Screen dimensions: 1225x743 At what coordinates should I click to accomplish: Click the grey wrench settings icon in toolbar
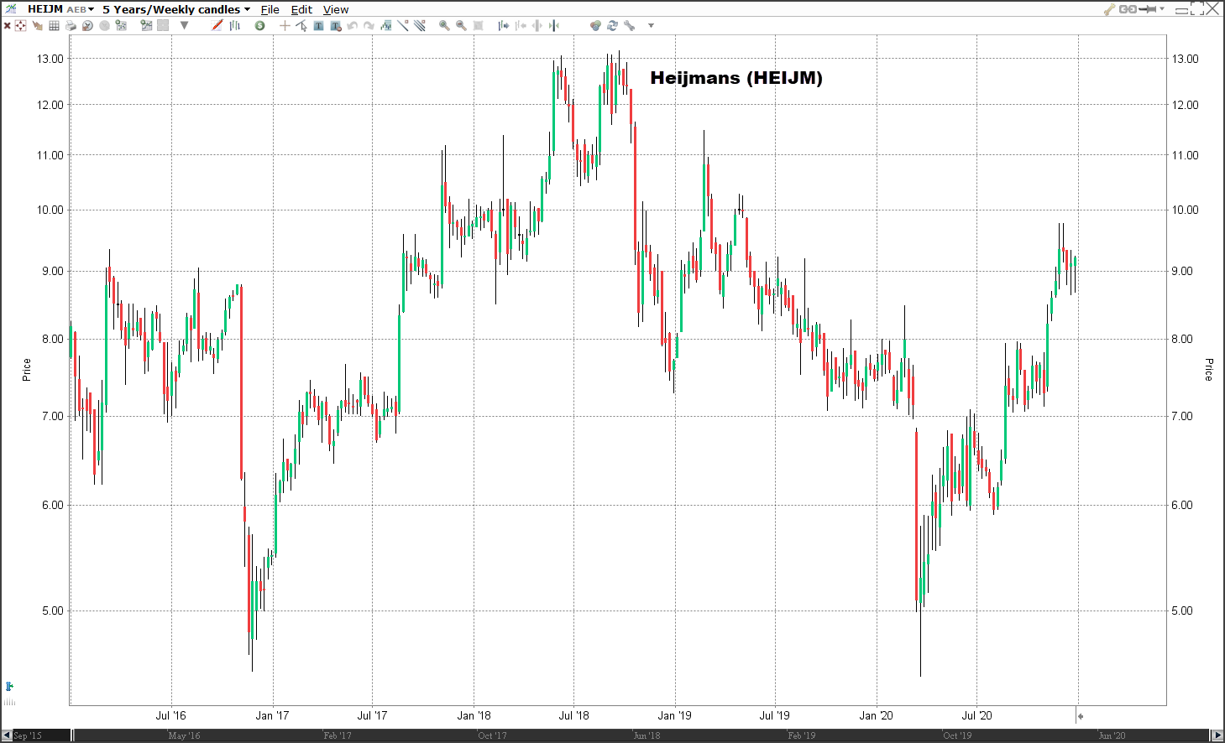tap(629, 26)
